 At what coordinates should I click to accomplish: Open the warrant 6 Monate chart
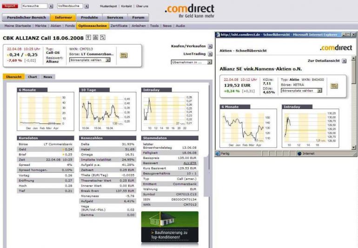(x=46, y=111)
